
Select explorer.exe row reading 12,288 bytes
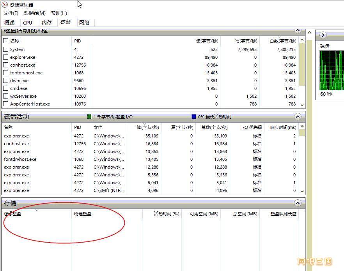point(151,167)
